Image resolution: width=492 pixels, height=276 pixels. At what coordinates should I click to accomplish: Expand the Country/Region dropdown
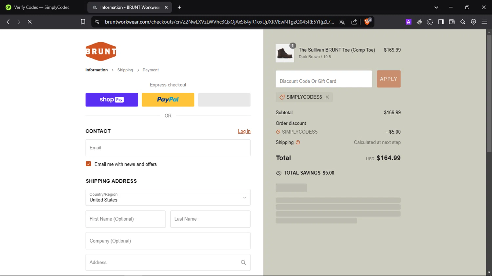click(168, 197)
